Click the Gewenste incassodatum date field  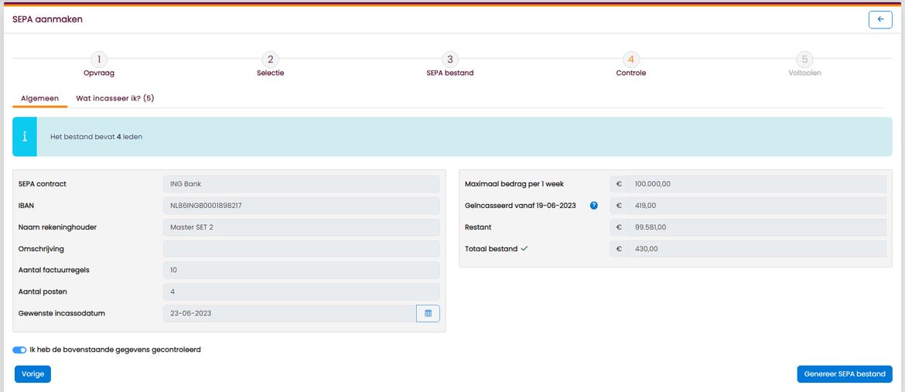click(x=290, y=313)
